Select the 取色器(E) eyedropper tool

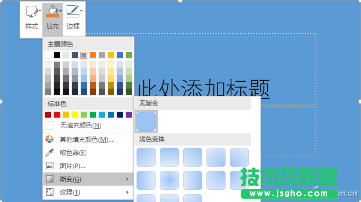coord(88,153)
